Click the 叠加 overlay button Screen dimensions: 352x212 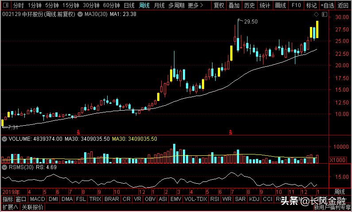(234, 5)
